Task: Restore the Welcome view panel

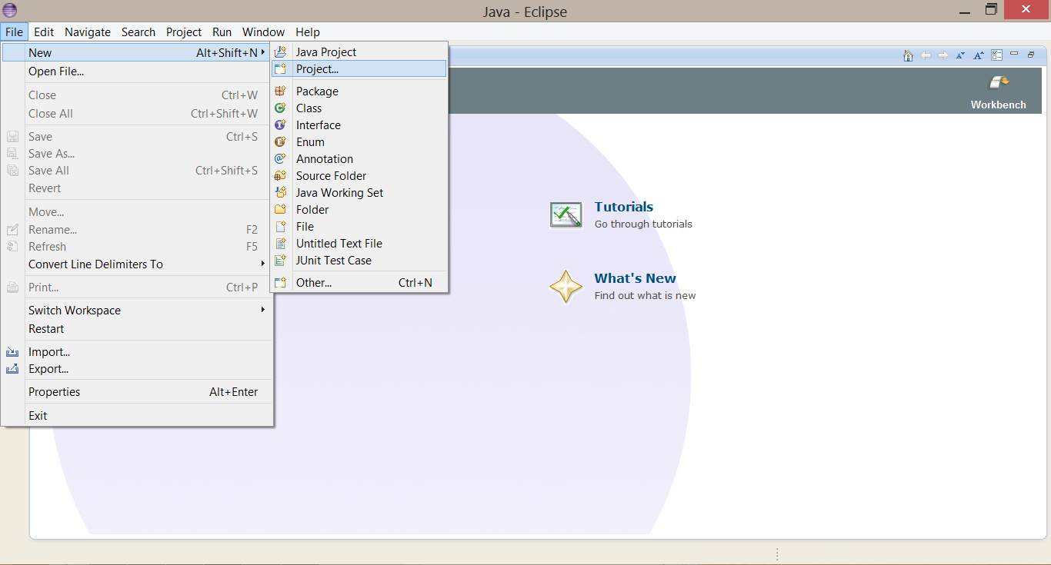Action: (x=1031, y=55)
